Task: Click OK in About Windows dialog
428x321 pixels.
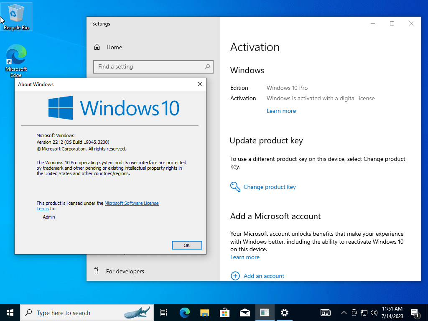Action: pyautogui.click(x=187, y=245)
